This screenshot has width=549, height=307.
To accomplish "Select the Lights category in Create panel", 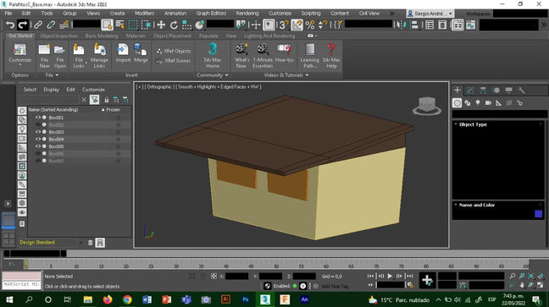I will (x=478, y=103).
